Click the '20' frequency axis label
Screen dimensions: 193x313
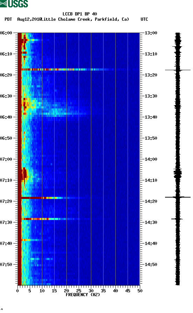(66, 291)
